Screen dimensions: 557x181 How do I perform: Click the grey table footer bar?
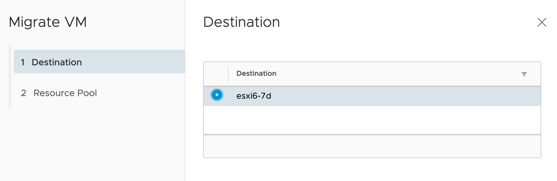[x=372, y=146]
